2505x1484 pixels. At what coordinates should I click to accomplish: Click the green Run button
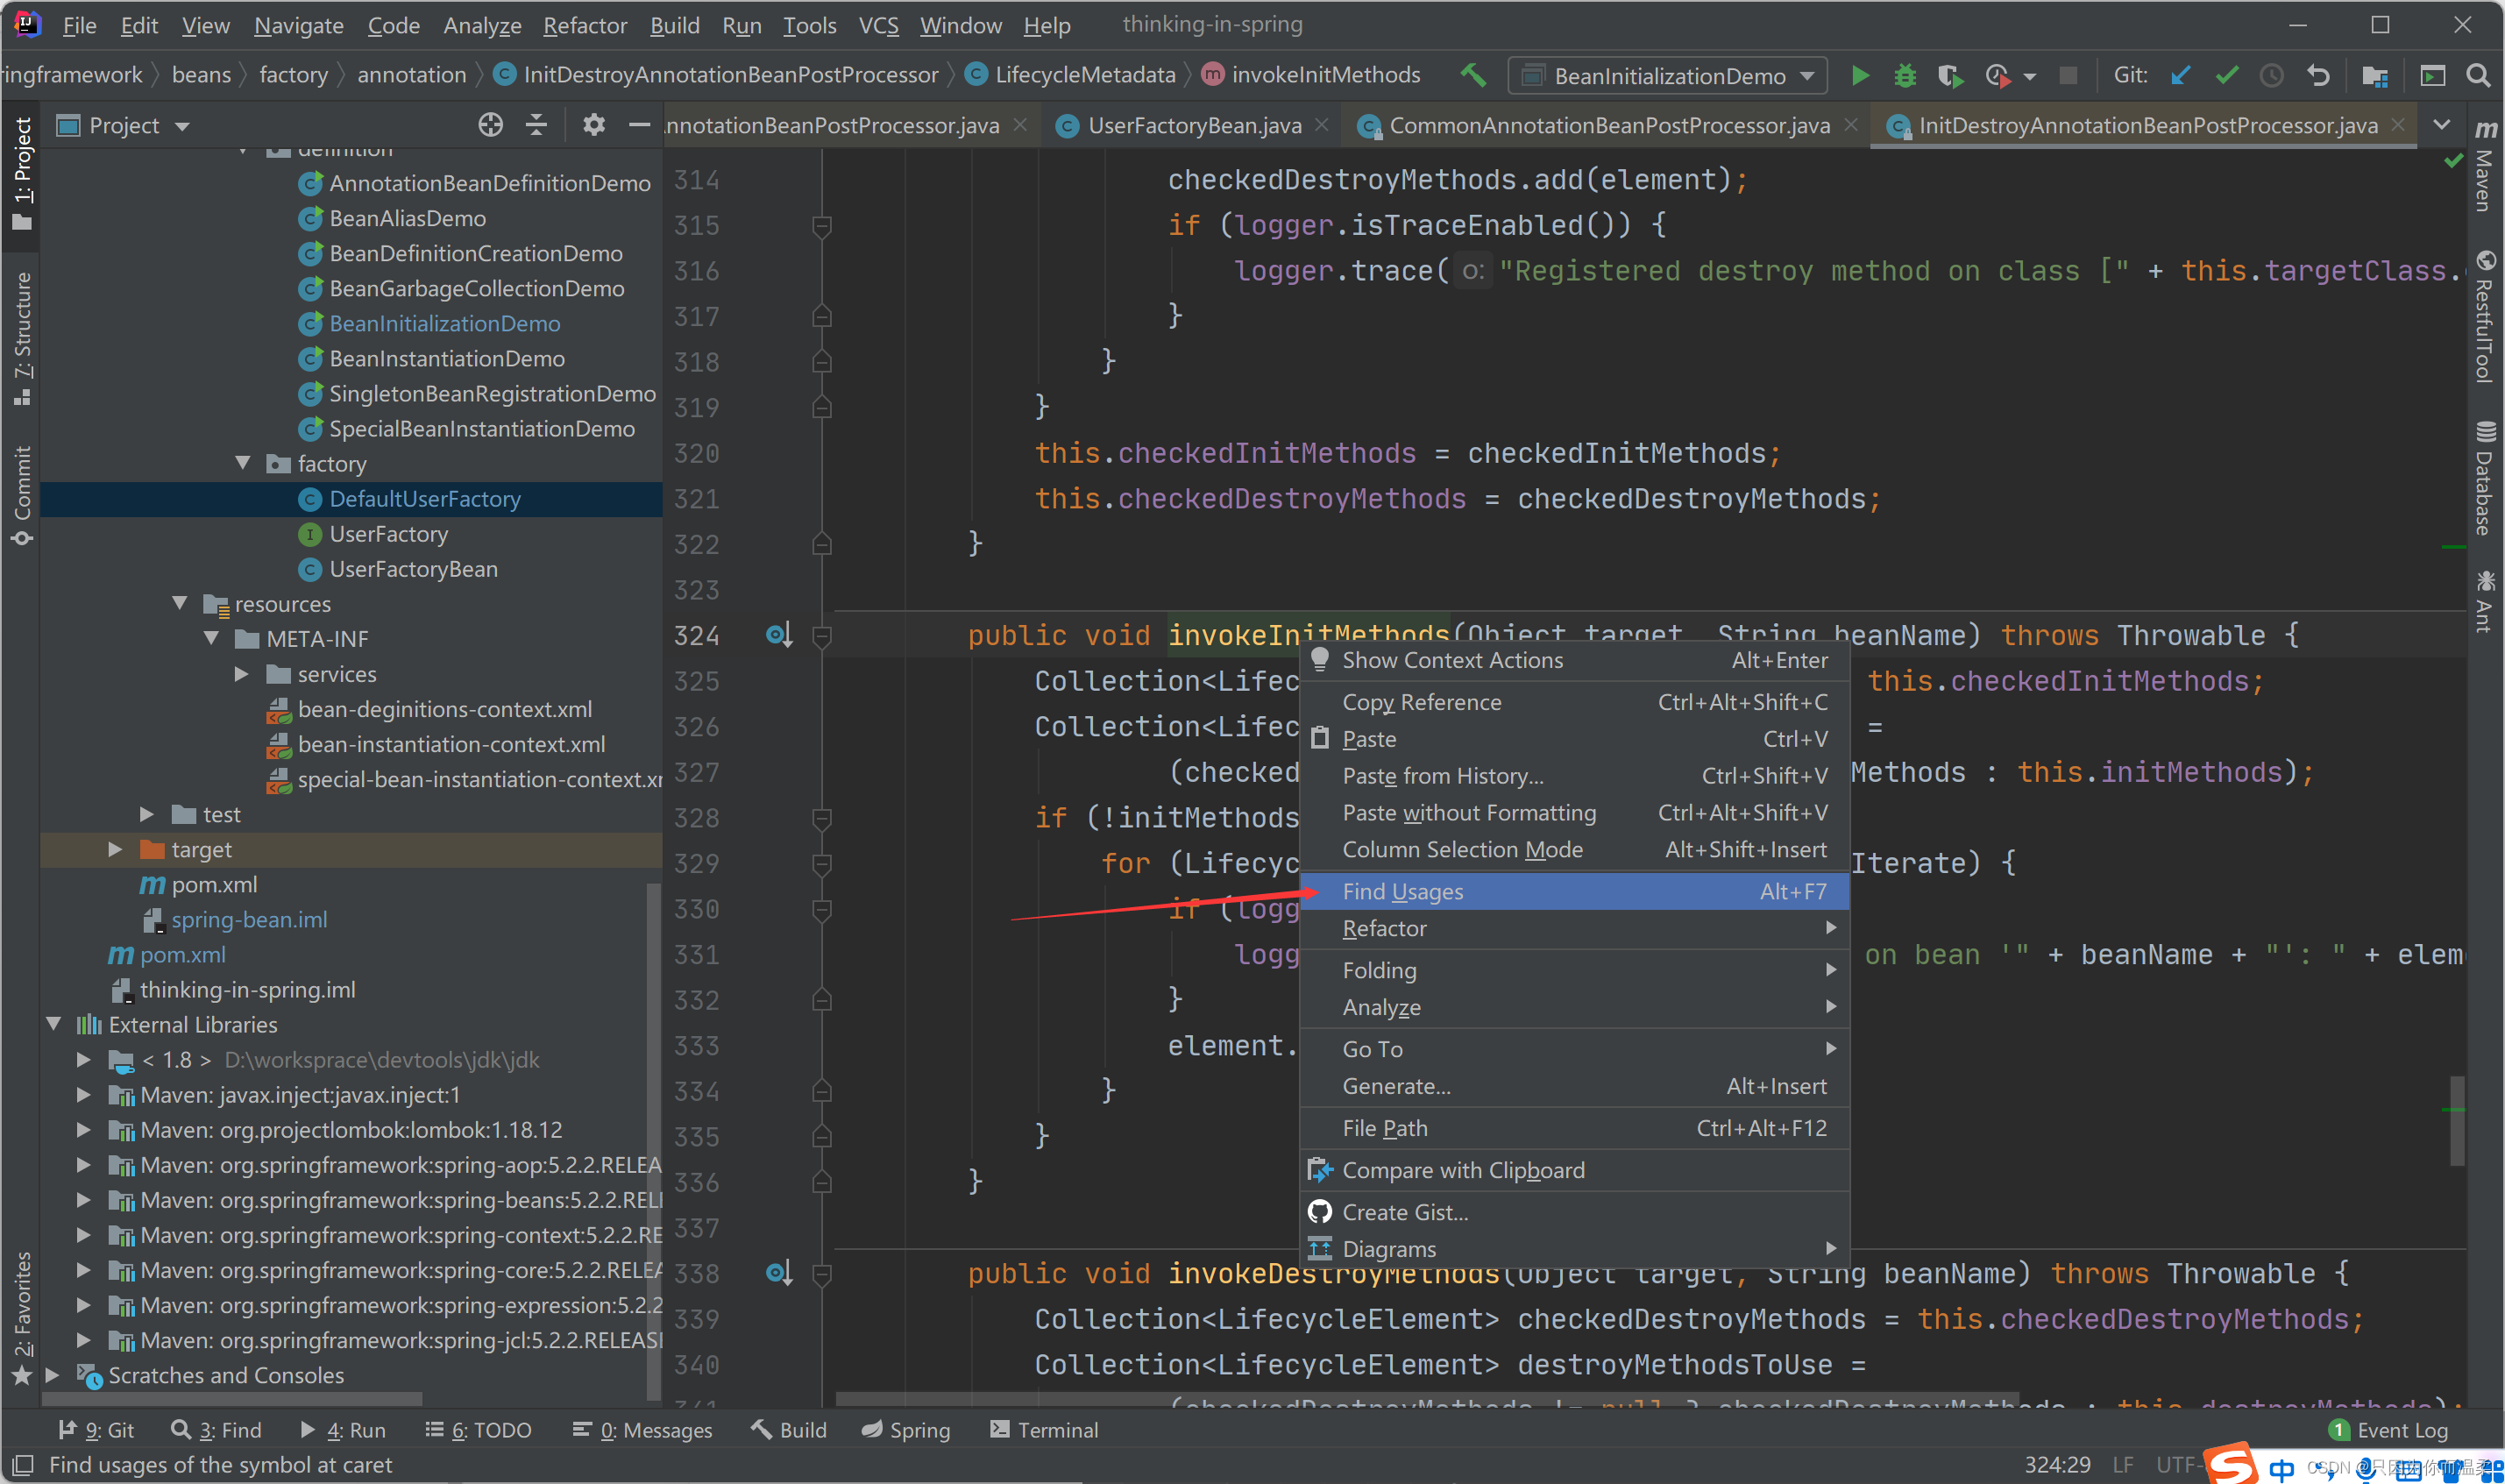click(1859, 76)
